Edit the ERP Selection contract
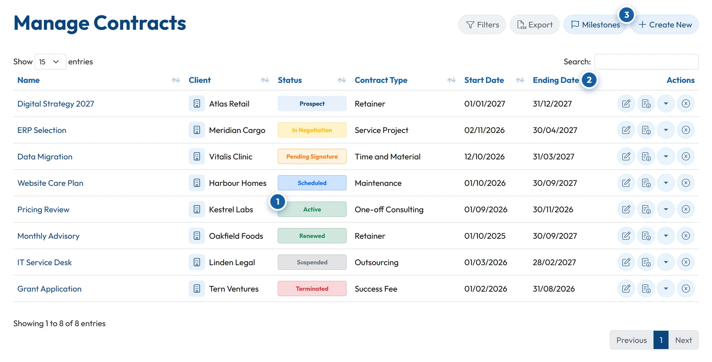The image size is (712, 362). coord(626,130)
